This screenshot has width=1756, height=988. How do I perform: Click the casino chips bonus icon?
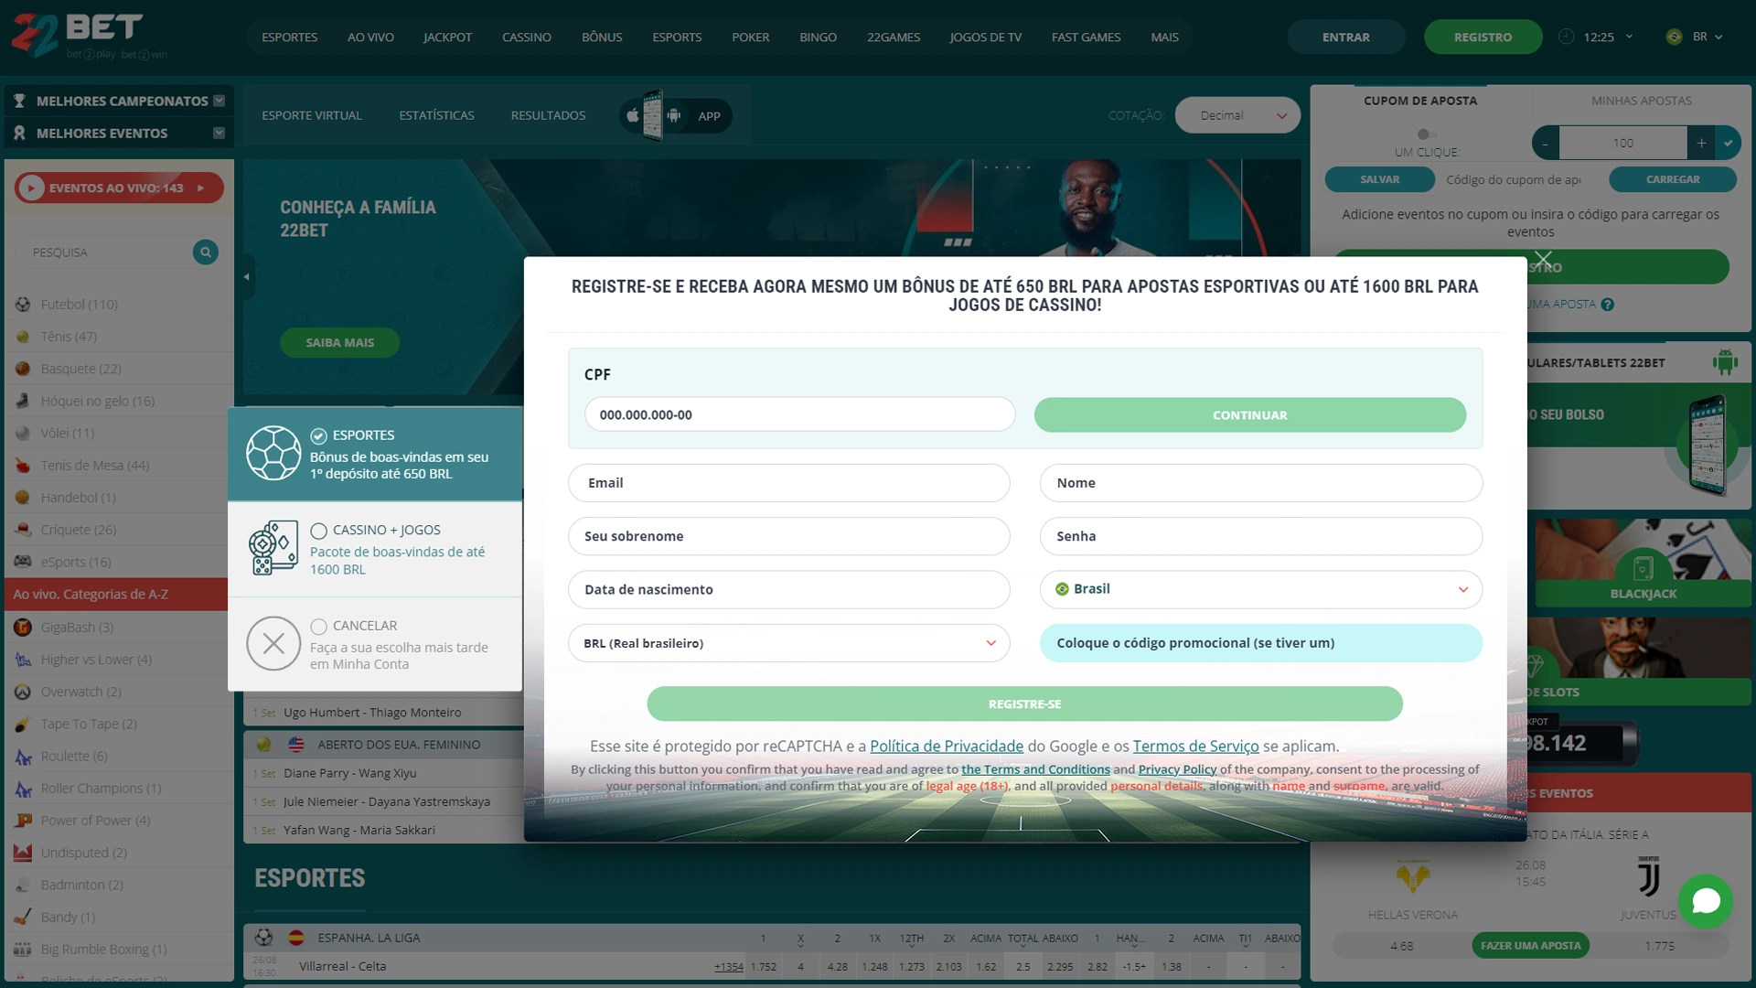coord(273,548)
